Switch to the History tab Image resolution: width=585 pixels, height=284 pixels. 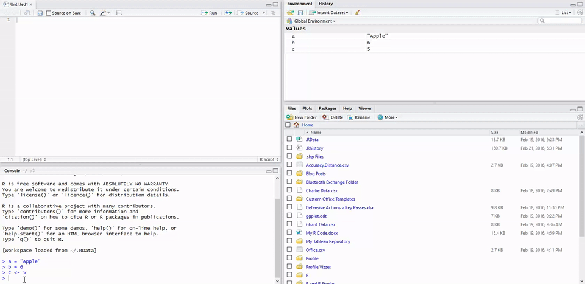click(325, 4)
